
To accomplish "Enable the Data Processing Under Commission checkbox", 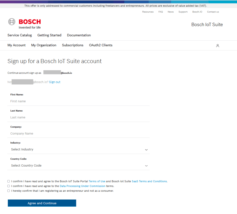I will point(8,186).
